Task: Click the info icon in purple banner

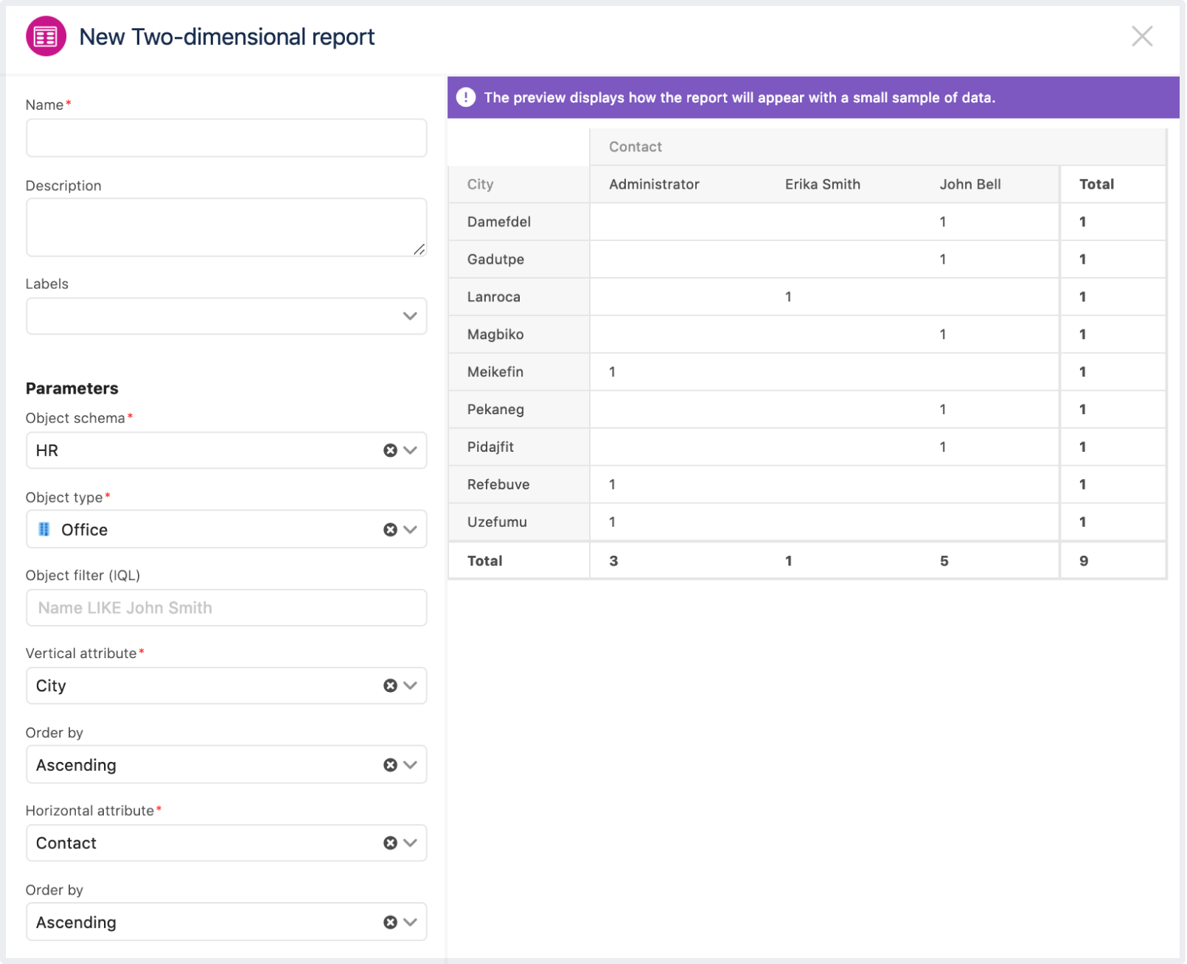Action: [465, 97]
